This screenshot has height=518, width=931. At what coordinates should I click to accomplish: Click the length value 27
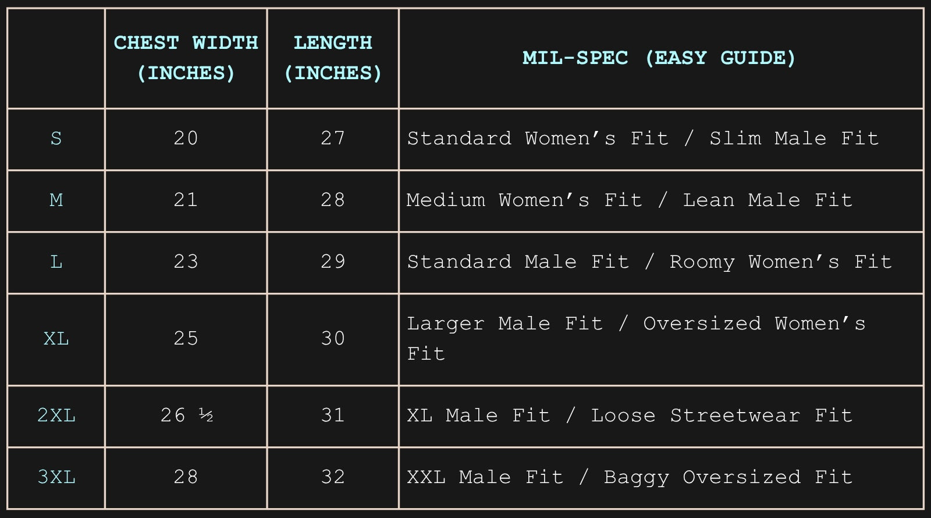[333, 139]
